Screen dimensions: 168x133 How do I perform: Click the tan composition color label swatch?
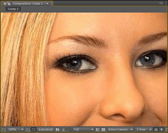(5, 3)
